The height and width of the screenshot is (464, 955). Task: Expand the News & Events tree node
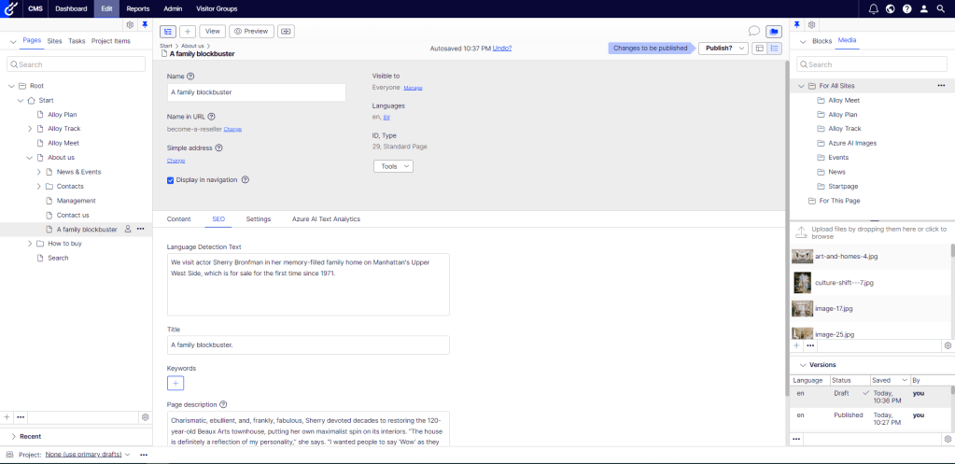(38, 172)
